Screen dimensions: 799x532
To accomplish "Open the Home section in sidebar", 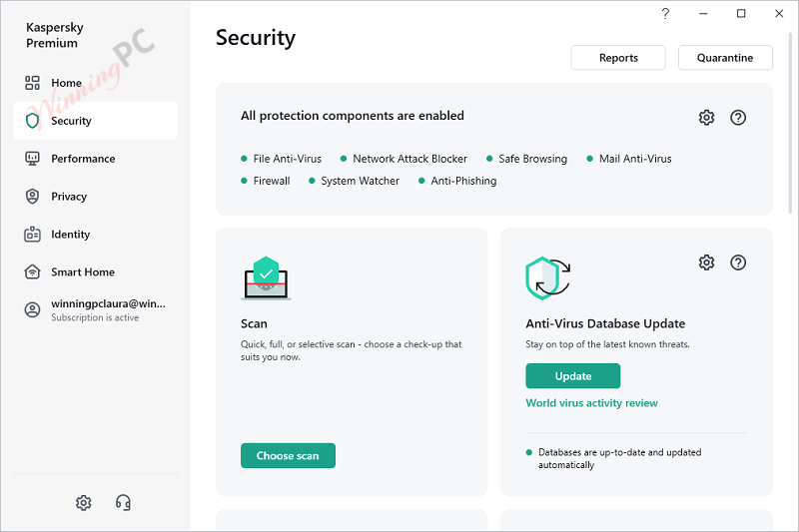I will 95,83.
